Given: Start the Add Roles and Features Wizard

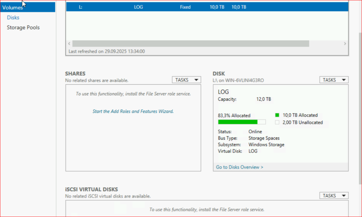Looking at the screenshot, I should (x=133, y=111).
